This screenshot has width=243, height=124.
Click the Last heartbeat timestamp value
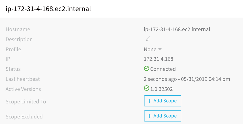(187, 79)
